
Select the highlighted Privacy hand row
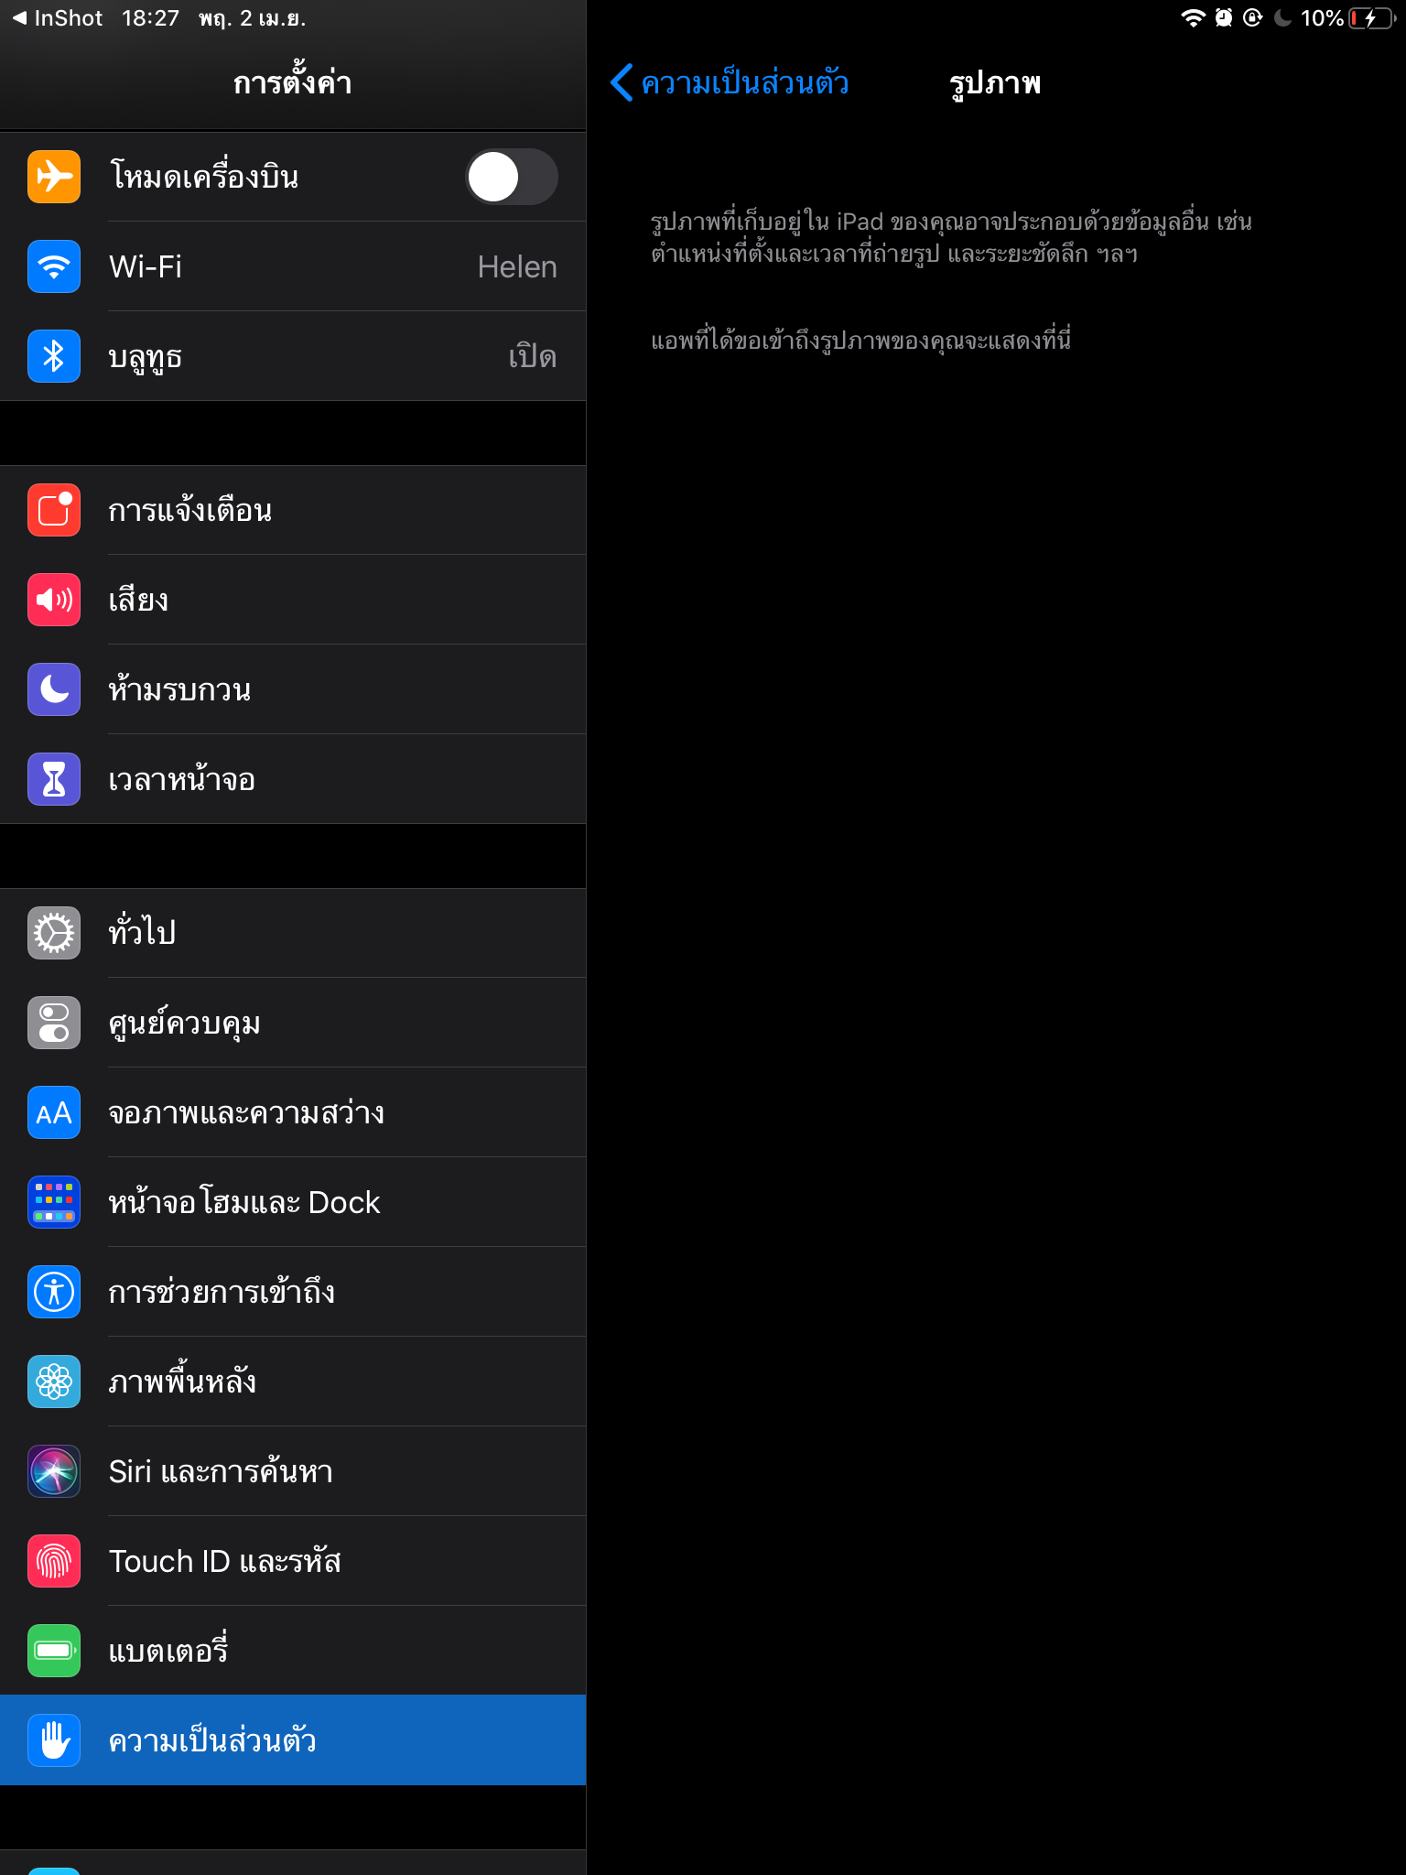click(x=293, y=1740)
